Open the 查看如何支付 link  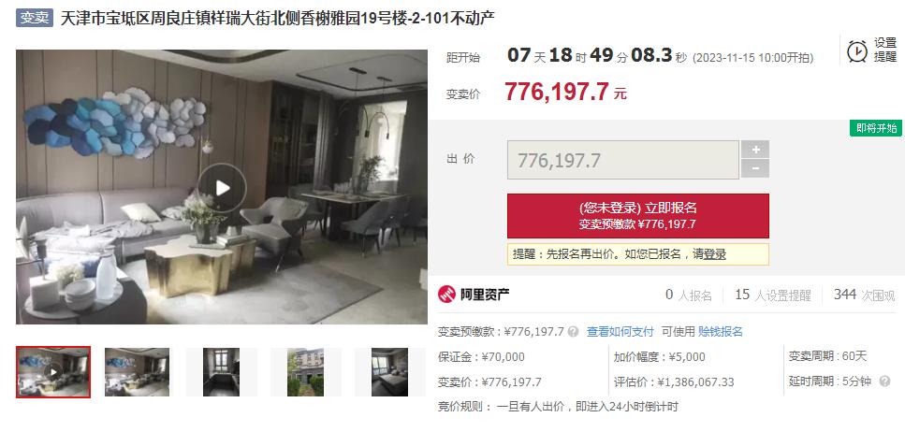tap(620, 332)
